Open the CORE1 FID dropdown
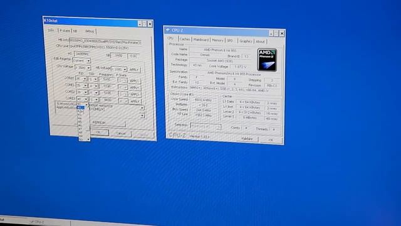Image resolution: width=401 pixels, height=226 pixels. tap(85, 85)
